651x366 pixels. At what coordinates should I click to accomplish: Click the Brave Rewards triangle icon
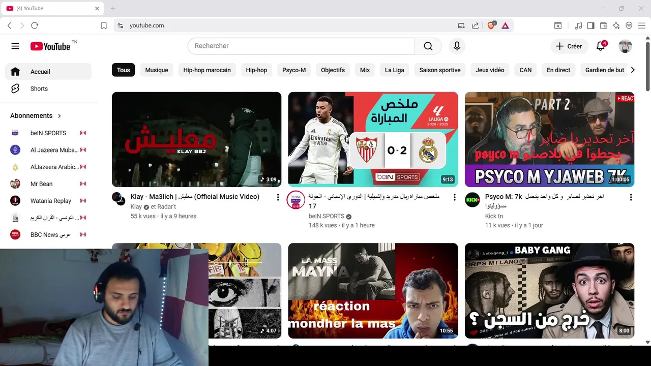506,25
